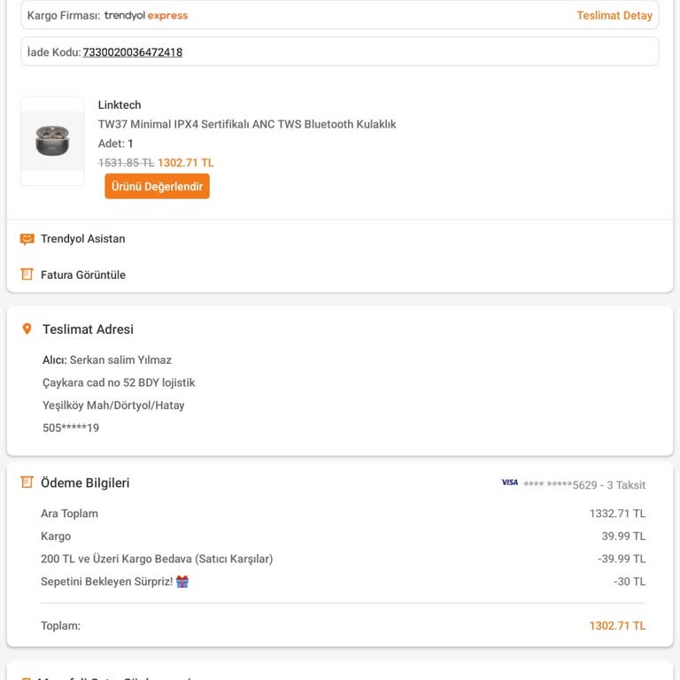Image resolution: width=680 pixels, height=680 pixels.
Task: Click the Linktech brand name
Action: [120, 105]
